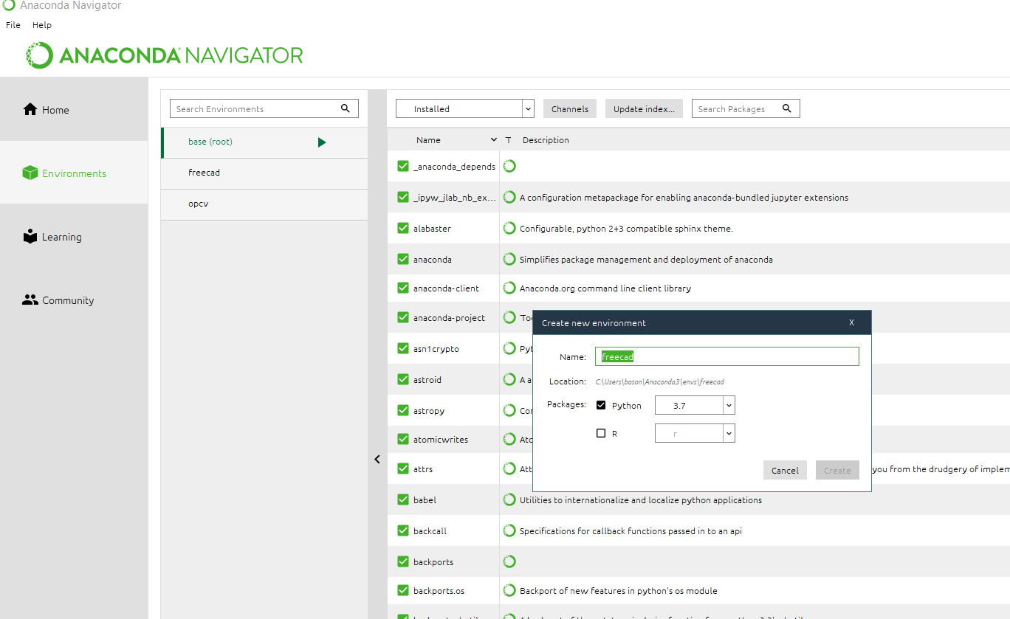Toggle the alabaster package checkbox

pyautogui.click(x=403, y=228)
